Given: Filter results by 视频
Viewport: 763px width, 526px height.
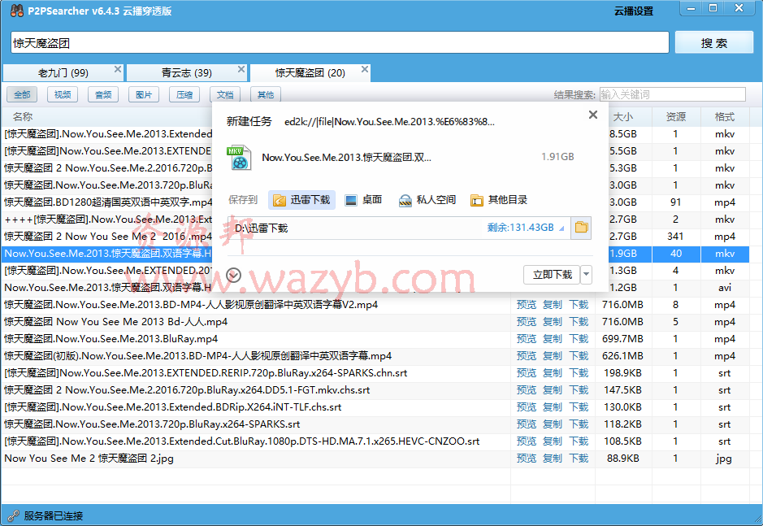Looking at the screenshot, I should [x=63, y=94].
